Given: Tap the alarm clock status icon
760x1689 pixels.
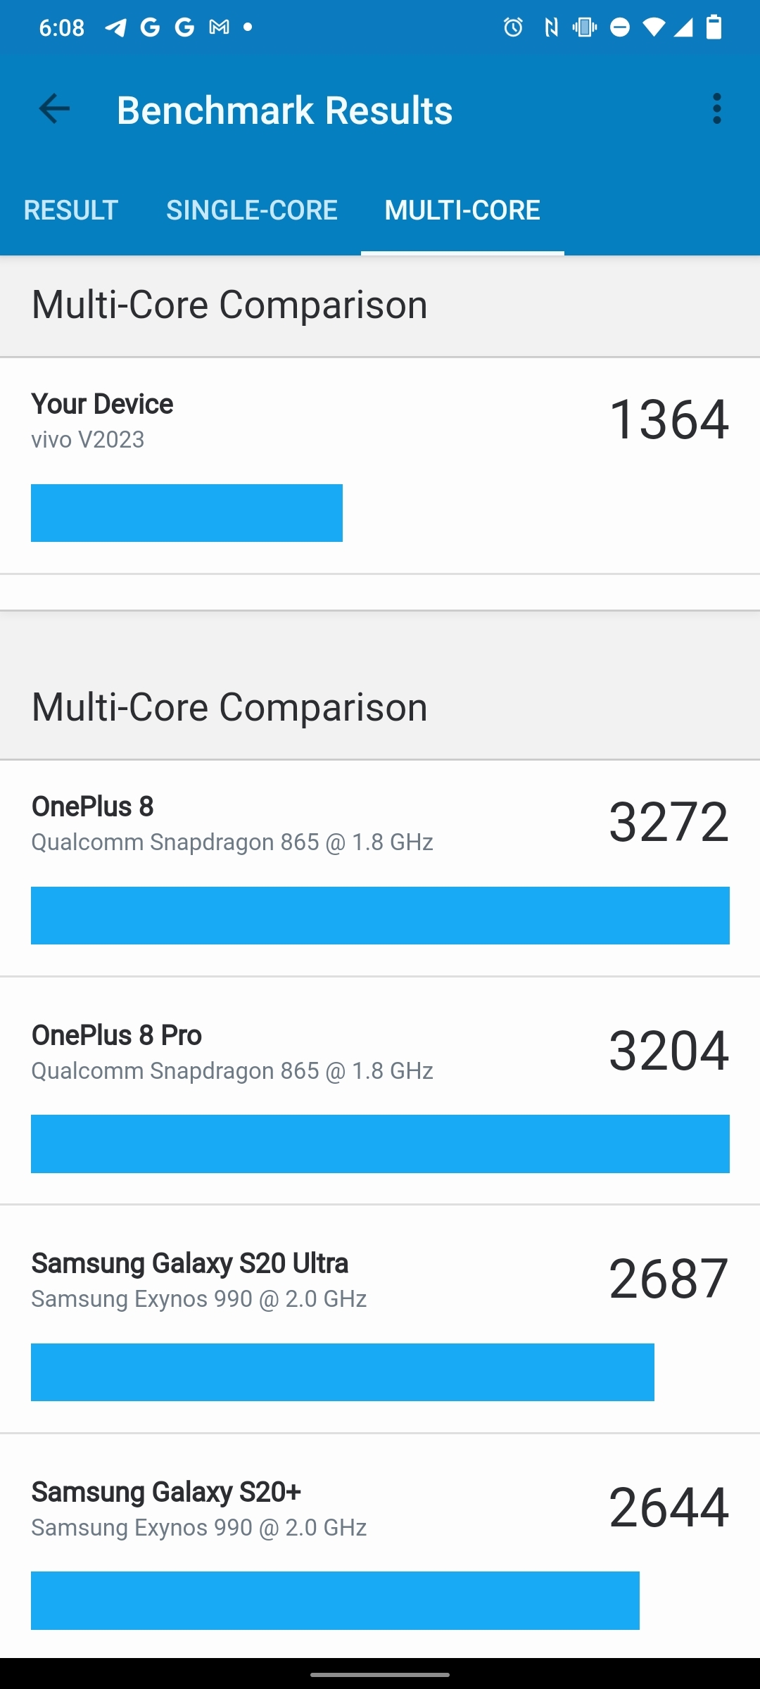Looking at the screenshot, I should tap(513, 27).
